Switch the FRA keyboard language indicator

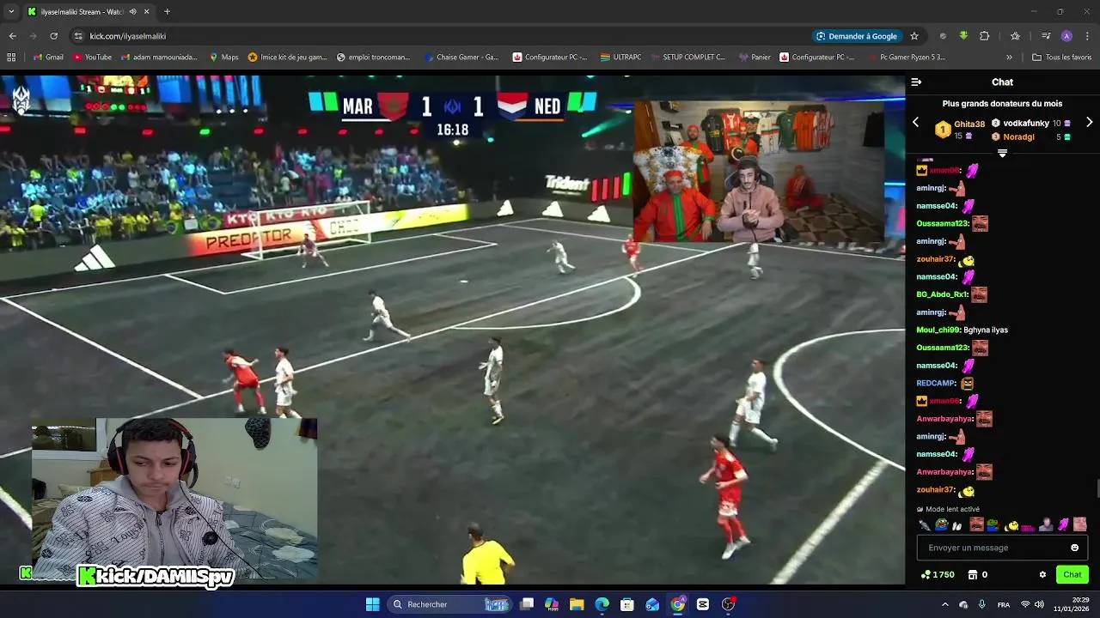tap(1003, 604)
